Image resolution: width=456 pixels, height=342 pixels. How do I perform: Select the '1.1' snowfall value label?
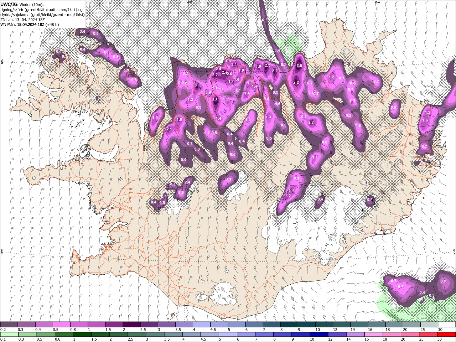315,157
